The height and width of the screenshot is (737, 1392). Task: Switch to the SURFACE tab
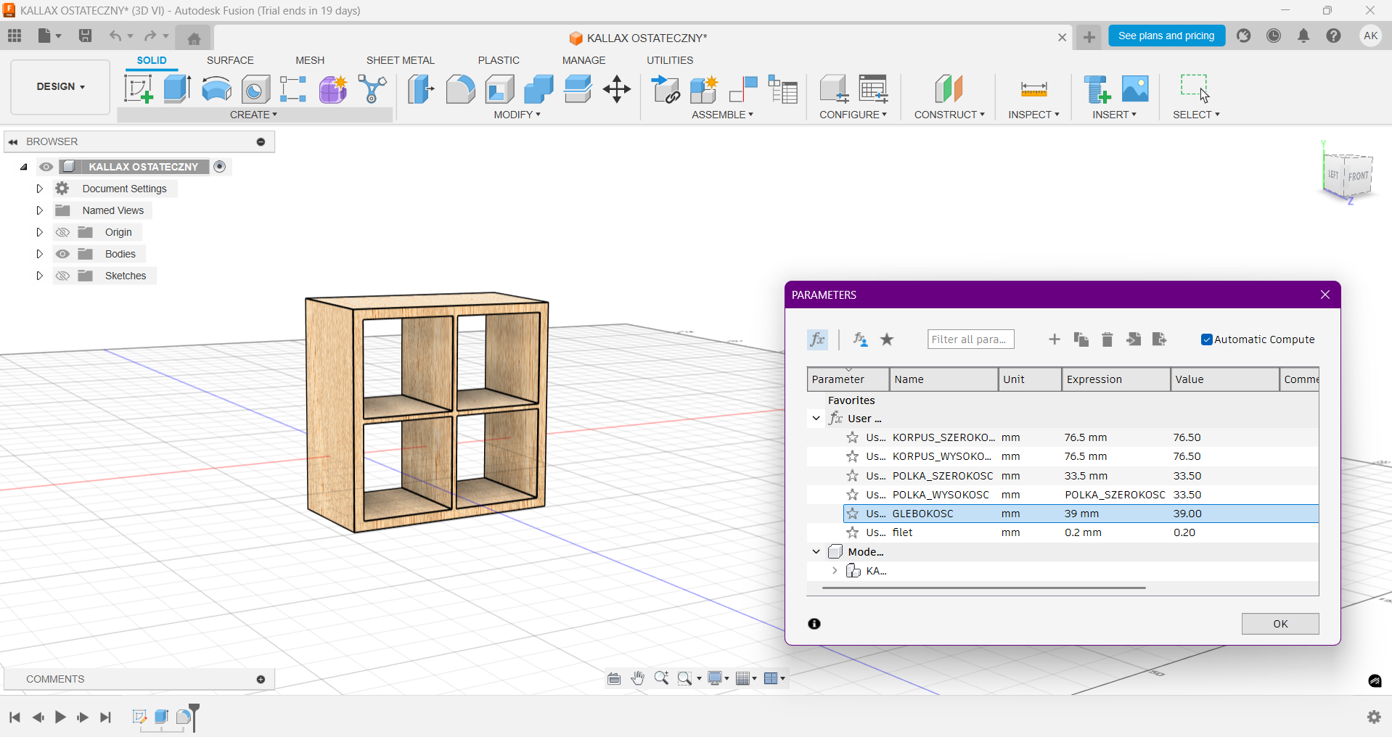pyautogui.click(x=230, y=60)
